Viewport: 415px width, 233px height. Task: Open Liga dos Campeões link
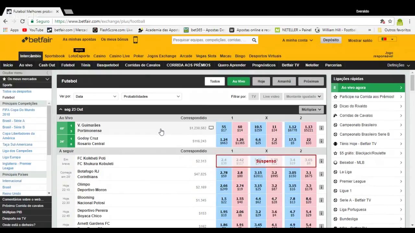click(17, 151)
